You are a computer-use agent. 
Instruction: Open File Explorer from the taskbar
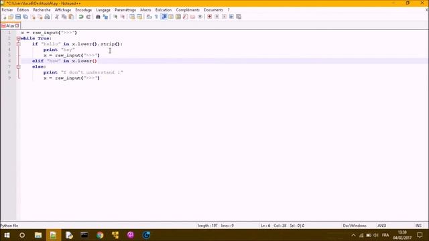[x=38, y=235]
